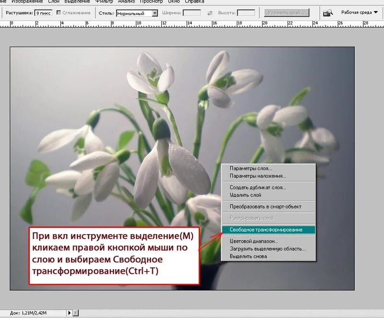The image size is (384, 318).
Task: Click the snowdrop image canvas
Action: pyautogui.click(x=182, y=168)
